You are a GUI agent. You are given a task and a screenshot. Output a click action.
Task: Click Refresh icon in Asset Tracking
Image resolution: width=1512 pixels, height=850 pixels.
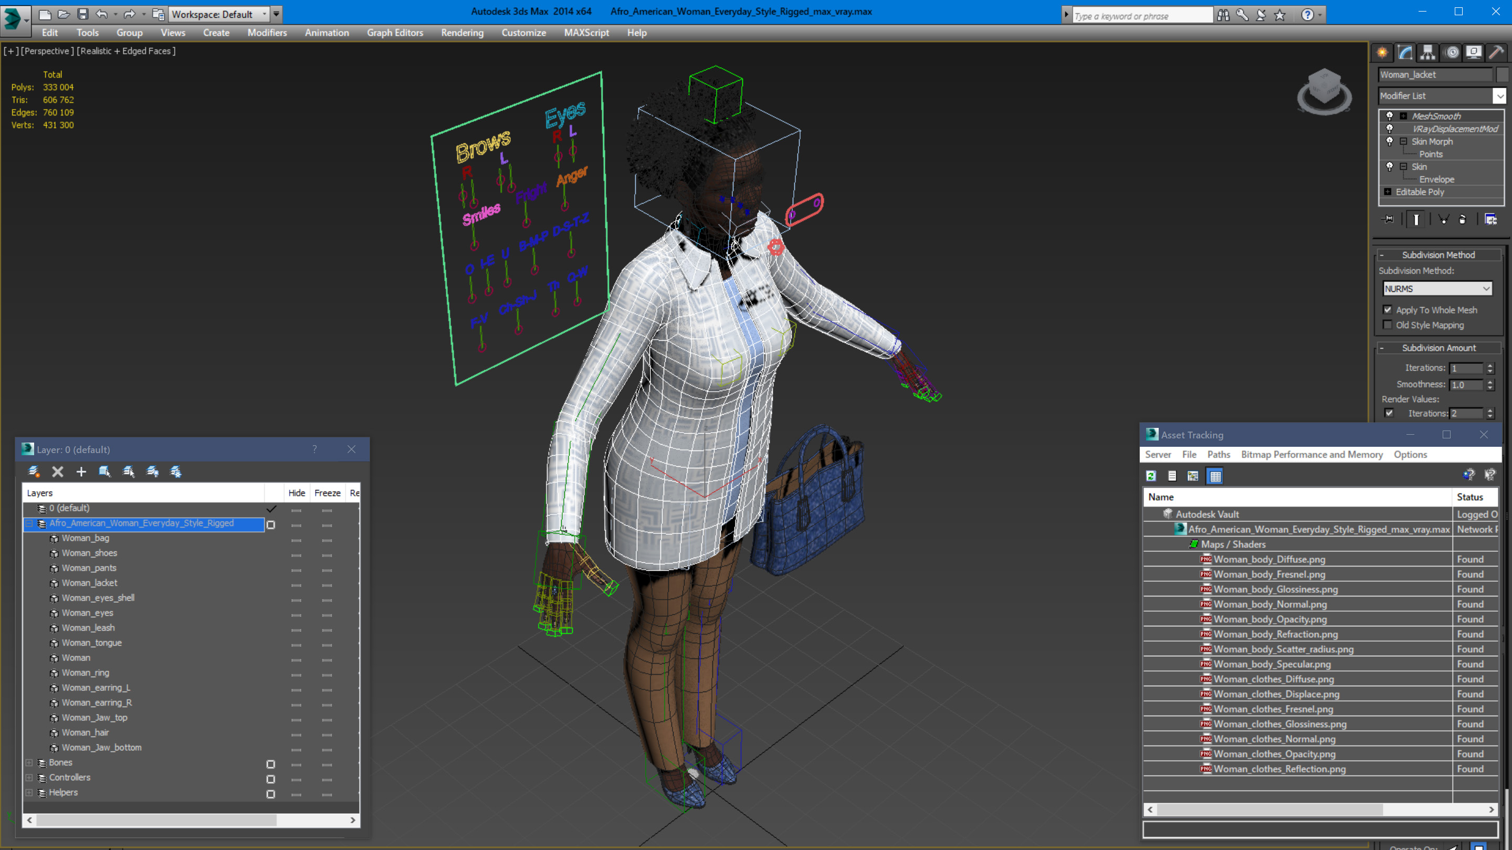pyautogui.click(x=1151, y=476)
